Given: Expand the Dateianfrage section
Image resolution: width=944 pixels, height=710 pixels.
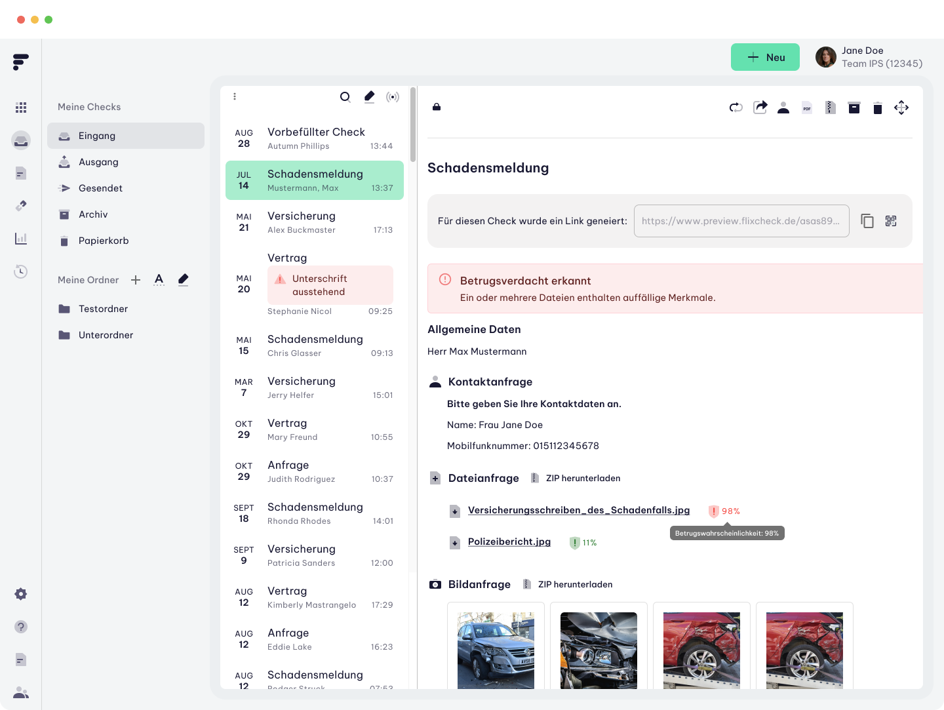Looking at the screenshot, I should coord(435,478).
